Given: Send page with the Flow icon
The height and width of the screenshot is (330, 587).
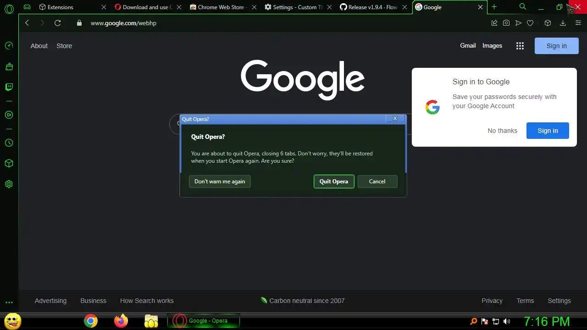Looking at the screenshot, I should coord(518,23).
